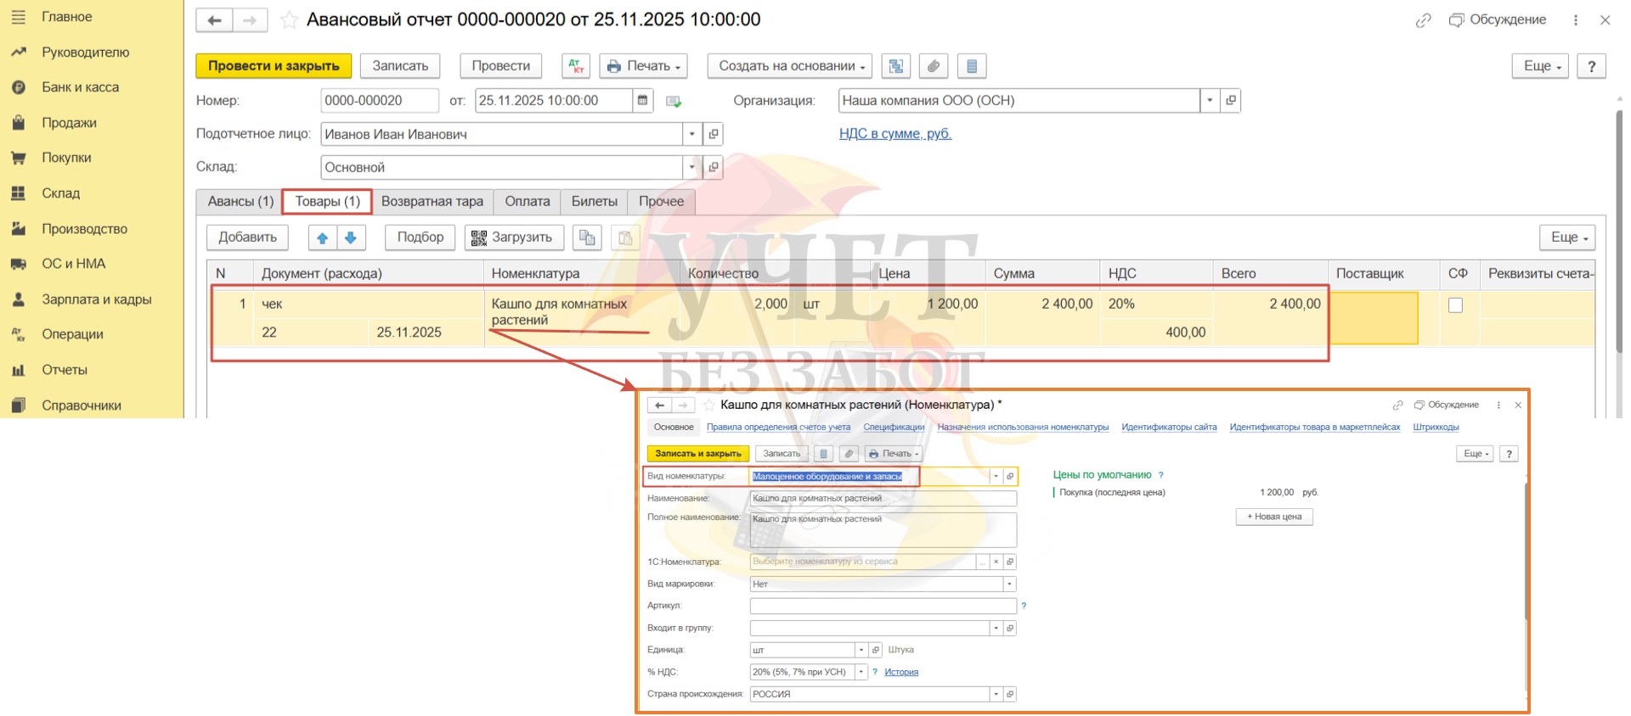Image resolution: width=1631 pixels, height=716 pixels.
Task: Switch to the Прочее tab
Action: point(662,202)
